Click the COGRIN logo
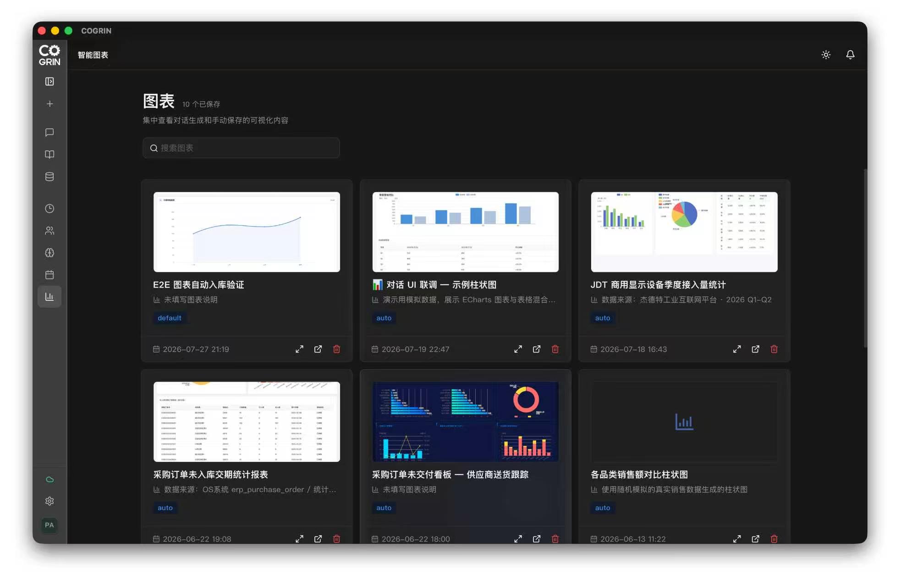The image size is (900, 587). point(49,55)
